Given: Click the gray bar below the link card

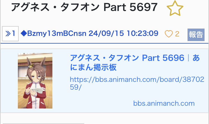Looking at the screenshot, I should click(x=43, y=124).
